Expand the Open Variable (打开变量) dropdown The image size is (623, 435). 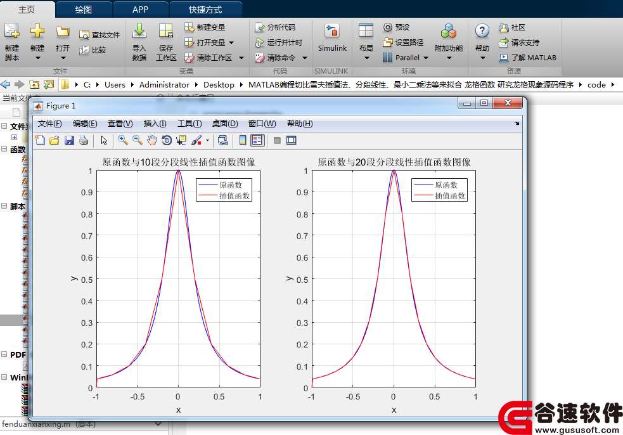pos(231,42)
